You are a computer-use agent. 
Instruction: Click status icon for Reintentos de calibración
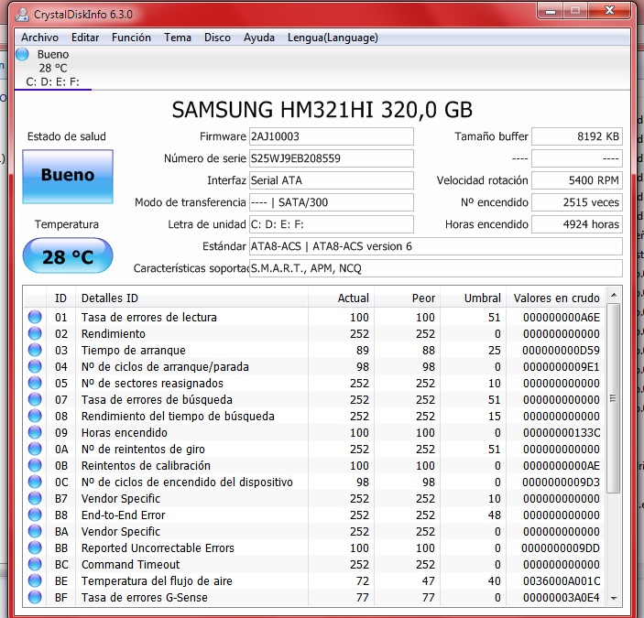[35, 465]
